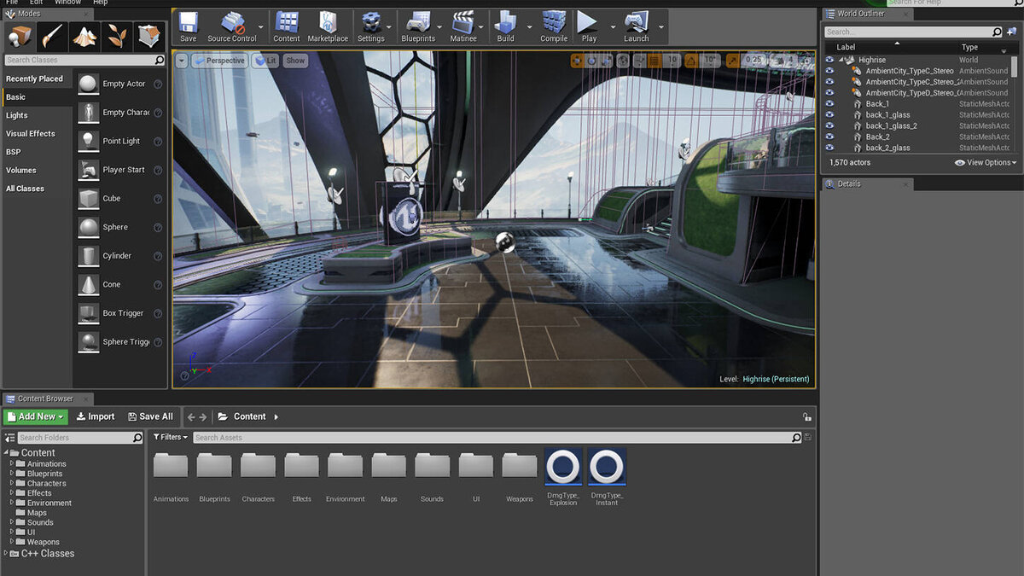Click the help icon beside Point Light
1024x576 pixels.
point(158,142)
